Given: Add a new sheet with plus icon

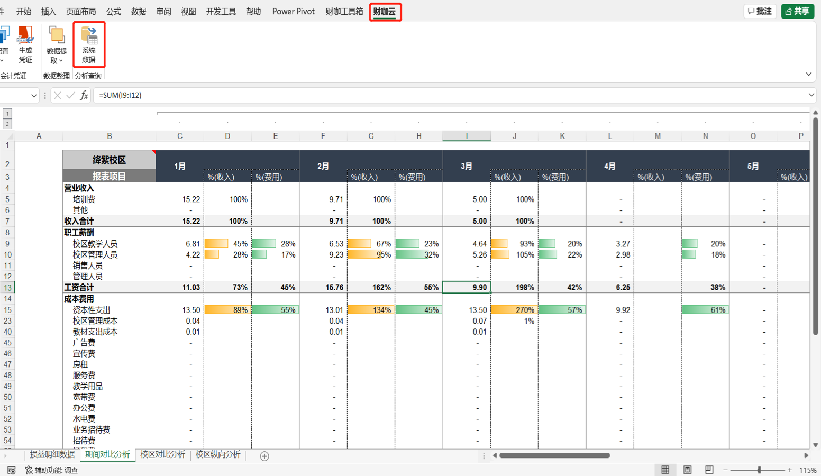Looking at the screenshot, I should [264, 456].
